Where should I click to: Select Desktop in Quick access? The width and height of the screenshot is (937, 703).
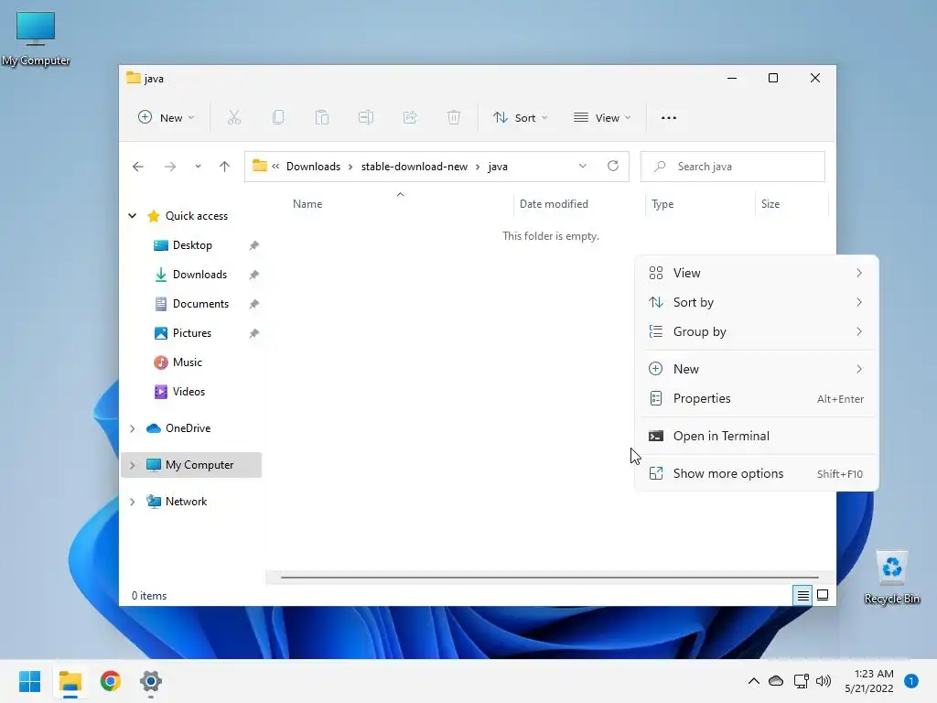191,245
